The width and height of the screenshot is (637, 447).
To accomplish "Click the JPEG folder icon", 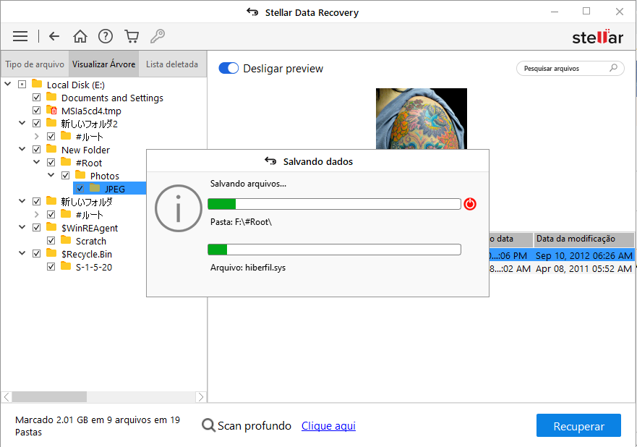I will [95, 188].
